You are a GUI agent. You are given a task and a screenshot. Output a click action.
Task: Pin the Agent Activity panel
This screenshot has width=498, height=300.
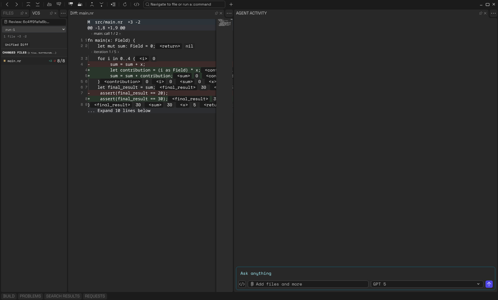481,13
